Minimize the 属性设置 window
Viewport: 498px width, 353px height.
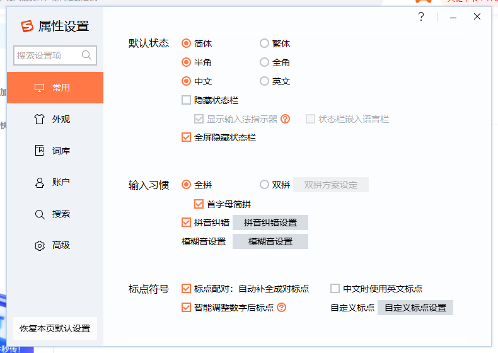tap(453, 17)
